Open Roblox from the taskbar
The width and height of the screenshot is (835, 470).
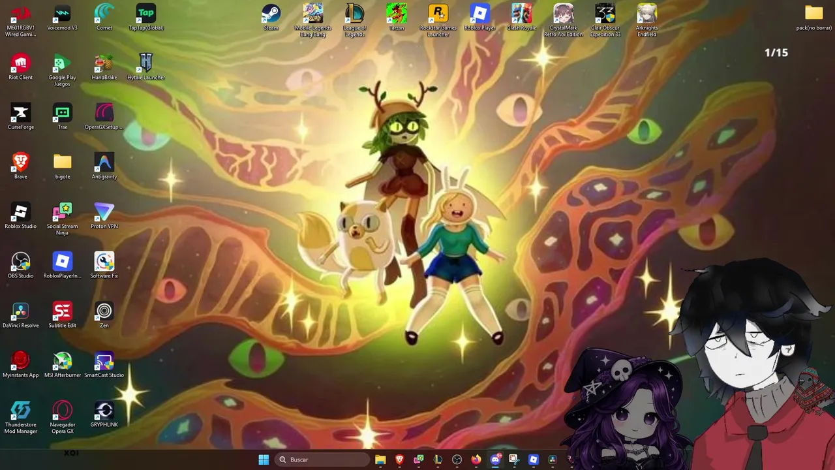(534, 460)
